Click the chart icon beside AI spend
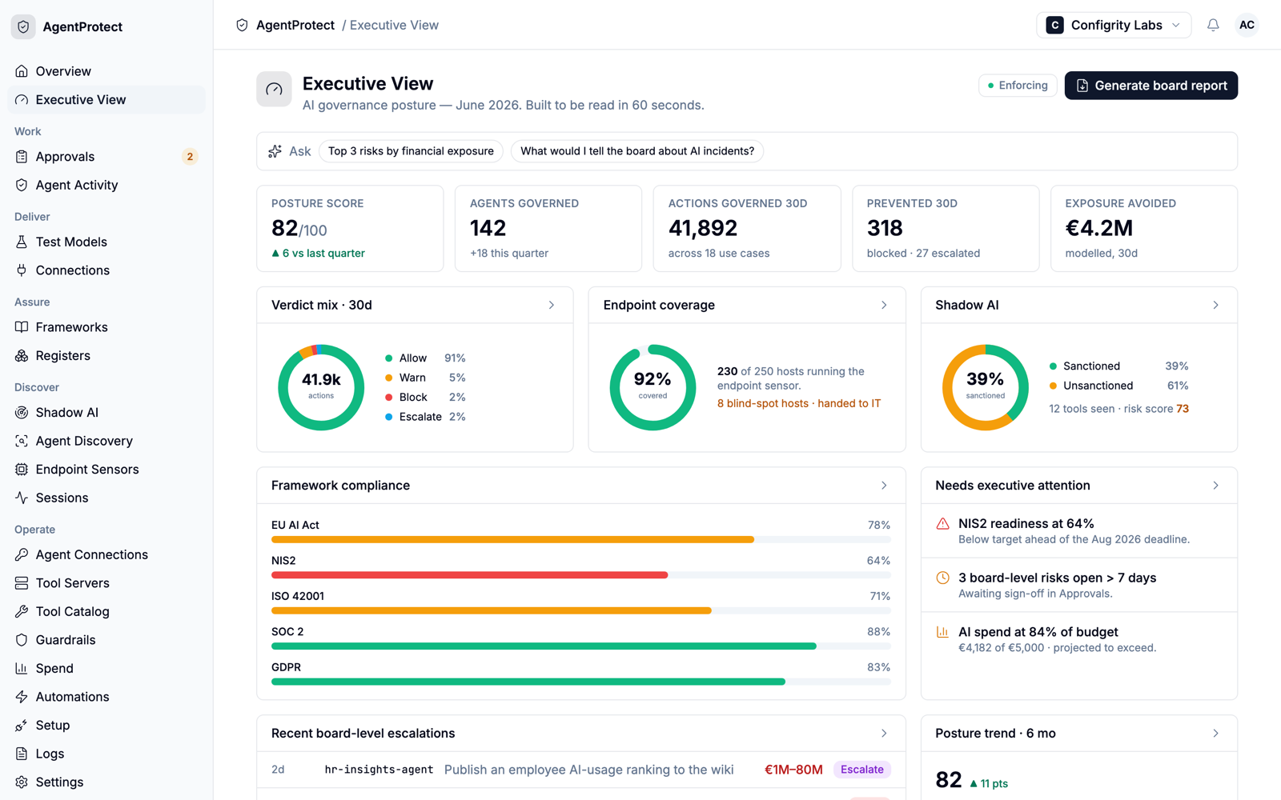 [x=943, y=632]
